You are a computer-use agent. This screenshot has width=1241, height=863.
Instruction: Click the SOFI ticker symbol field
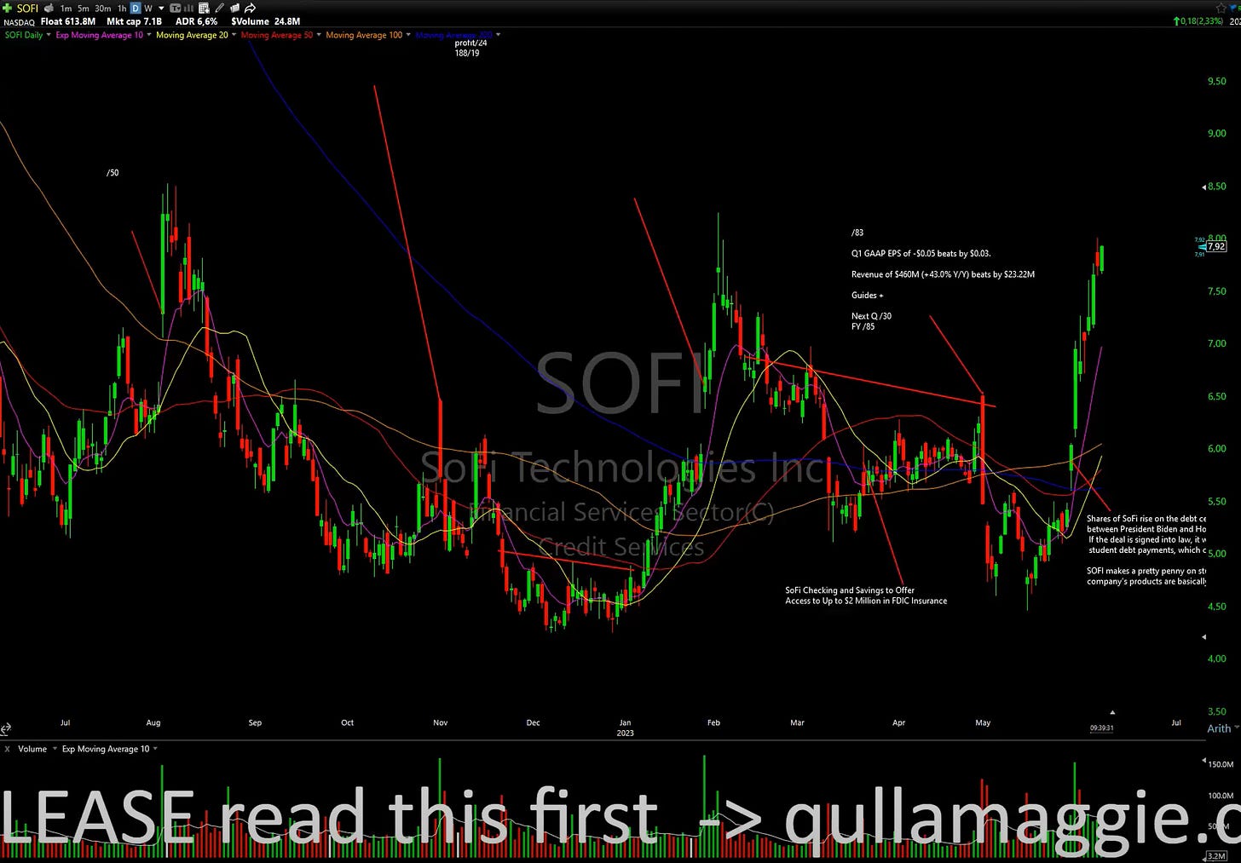pyautogui.click(x=27, y=9)
